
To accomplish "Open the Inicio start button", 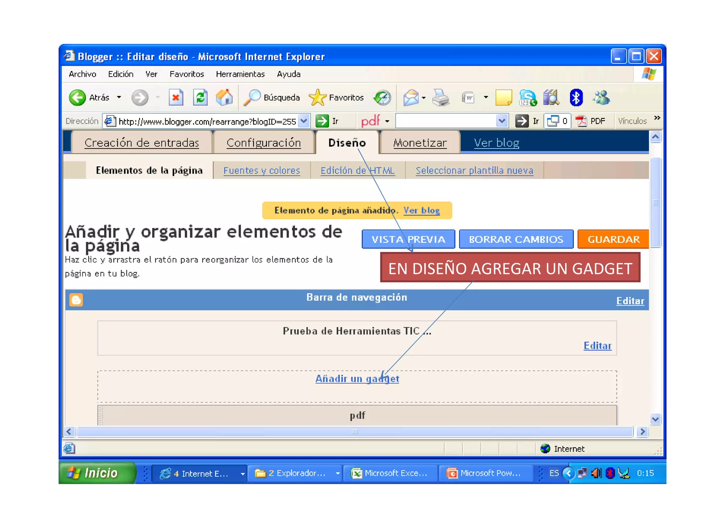I will pyautogui.click(x=97, y=473).
